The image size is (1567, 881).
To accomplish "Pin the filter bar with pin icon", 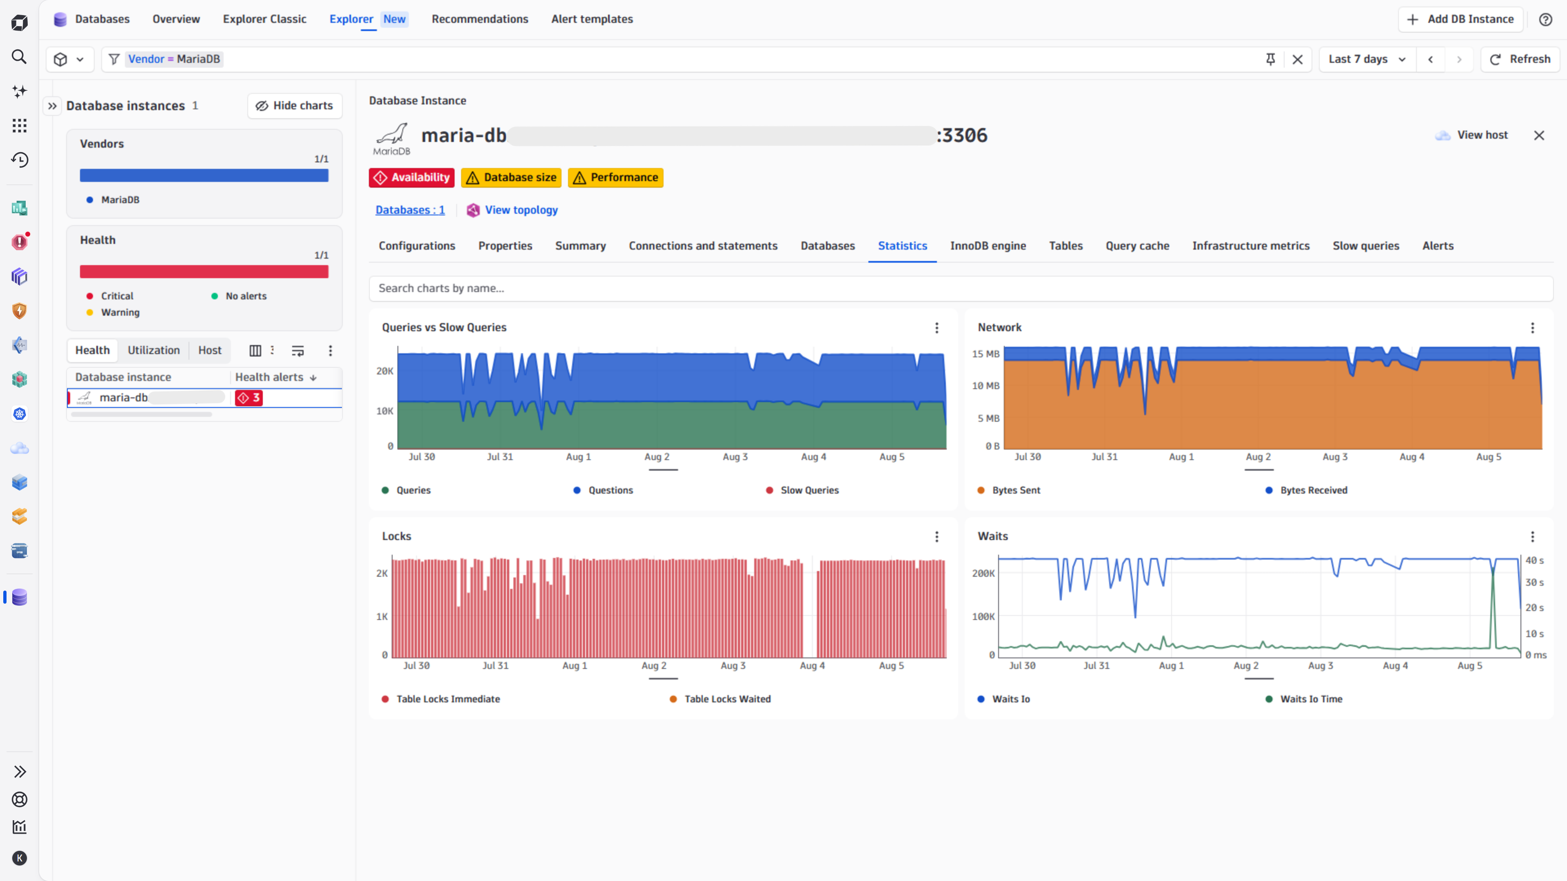I will point(1270,59).
